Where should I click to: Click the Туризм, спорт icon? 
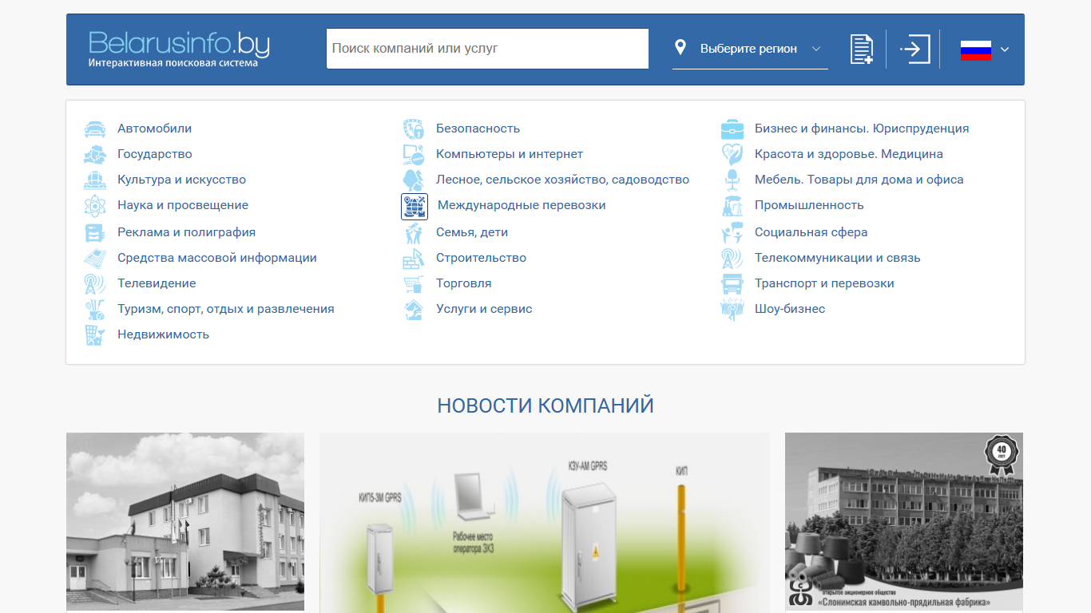point(95,309)
